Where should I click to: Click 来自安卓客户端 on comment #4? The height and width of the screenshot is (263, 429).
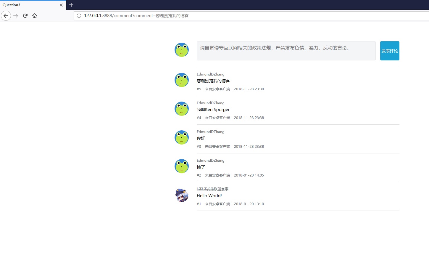coord(217,118)
